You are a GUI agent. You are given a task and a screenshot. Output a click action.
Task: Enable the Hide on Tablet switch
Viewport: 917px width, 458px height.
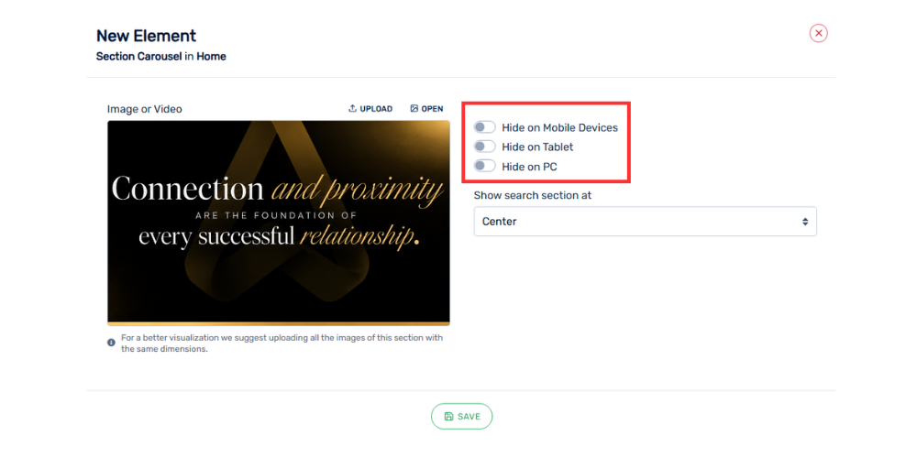pos(485,147)
